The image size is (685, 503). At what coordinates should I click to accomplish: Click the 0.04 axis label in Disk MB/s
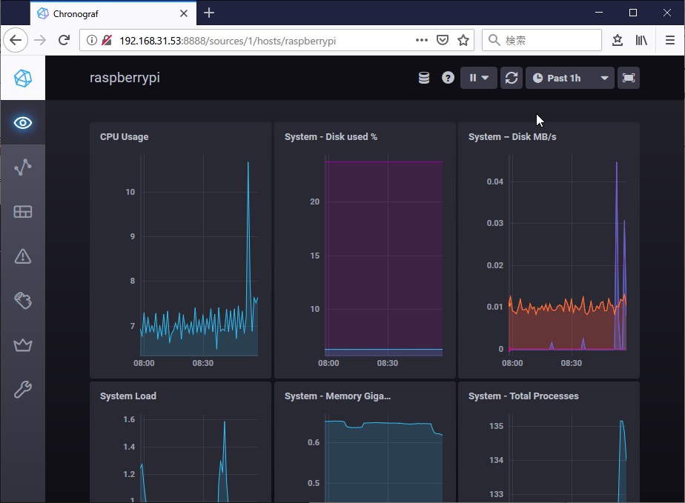tap(495, 181)
